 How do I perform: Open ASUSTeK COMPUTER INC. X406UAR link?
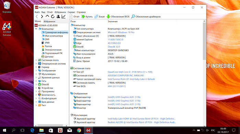click(126, 76)
